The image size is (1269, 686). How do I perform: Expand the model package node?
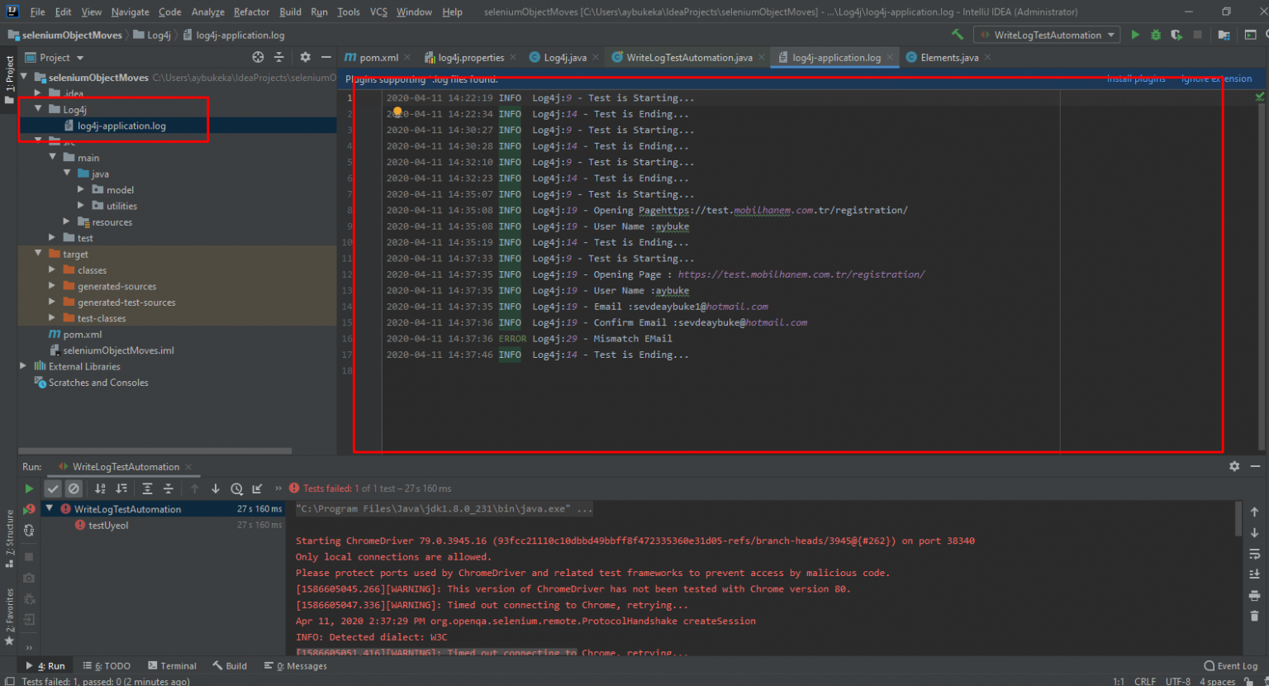pos(81,189)
